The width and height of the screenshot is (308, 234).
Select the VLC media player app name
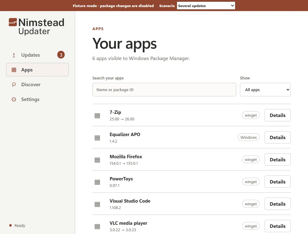point(128,223)
